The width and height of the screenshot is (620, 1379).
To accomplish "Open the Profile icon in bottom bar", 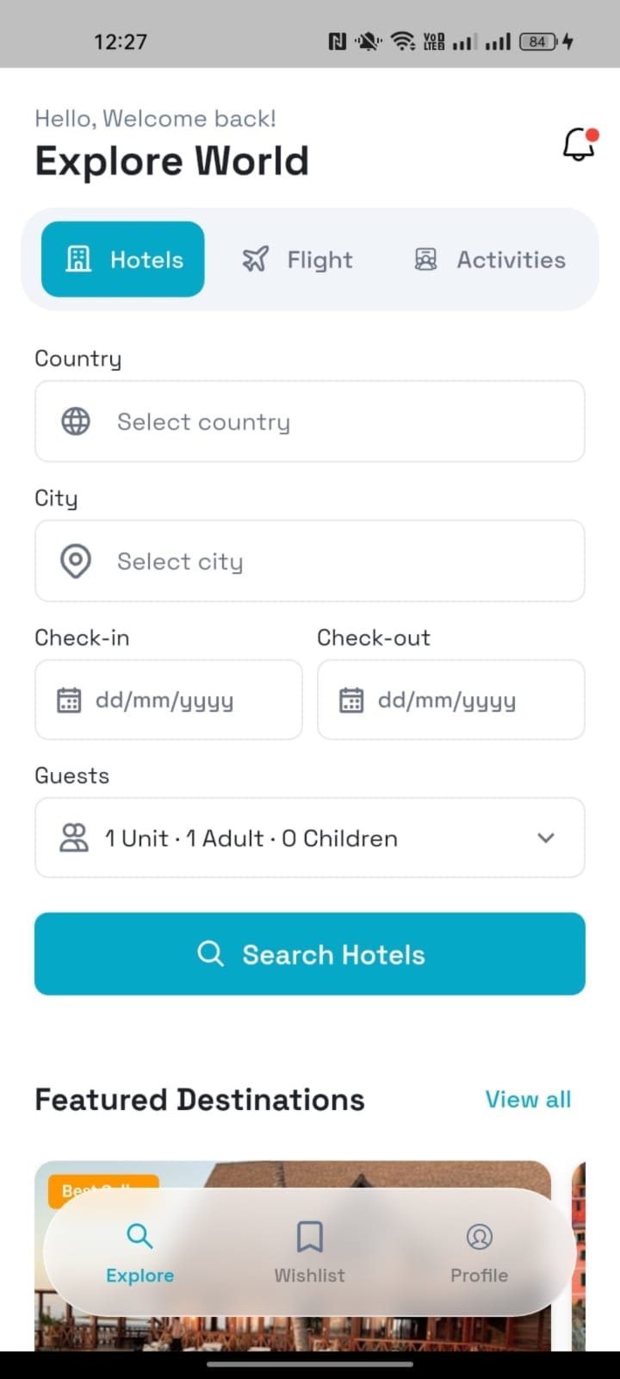I will tap(479, 1237).
